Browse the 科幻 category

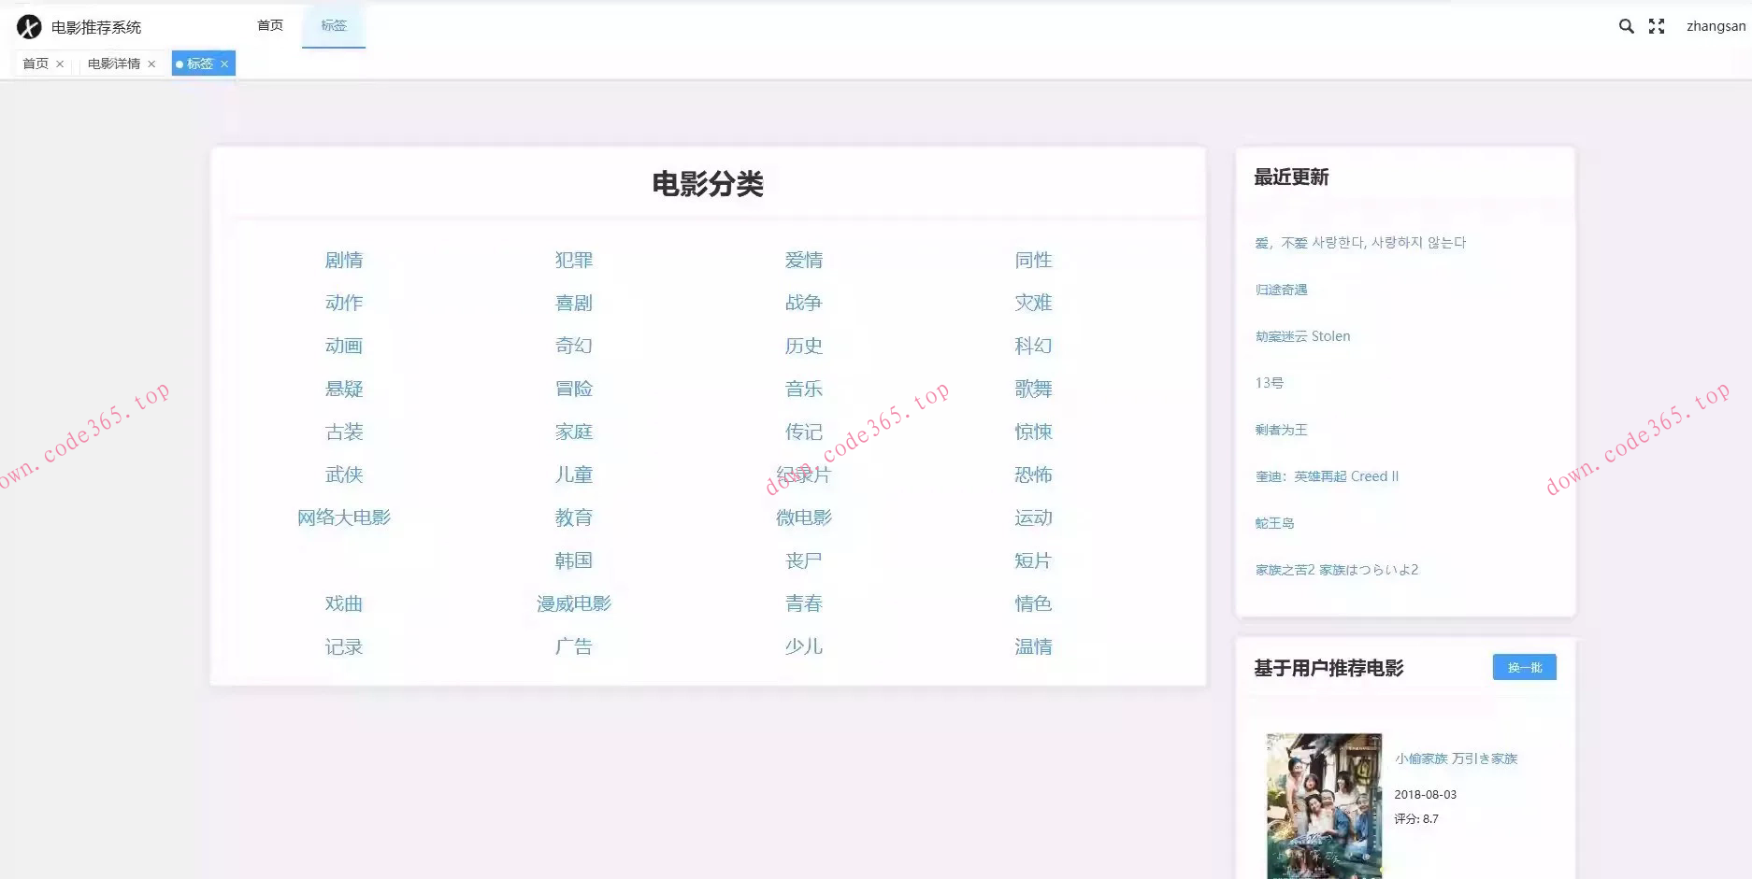[1034, 346]
